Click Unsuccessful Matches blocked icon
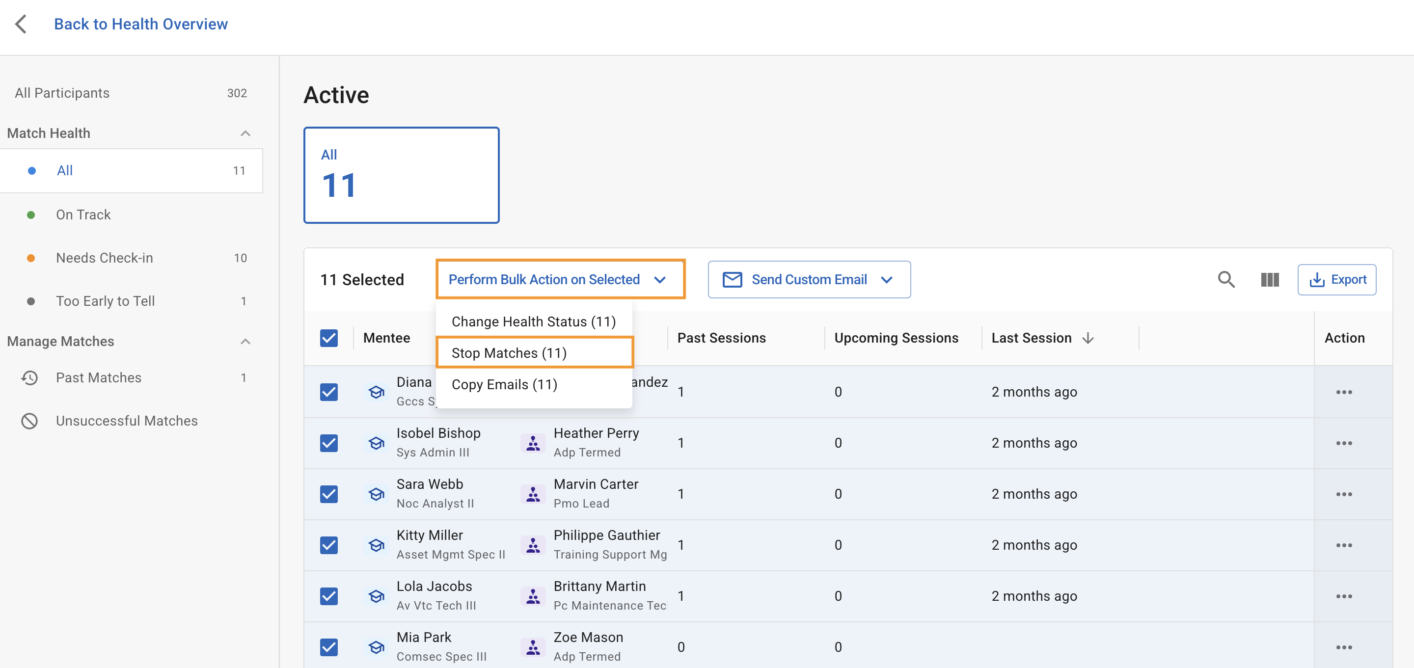 (x=29, y=421)
